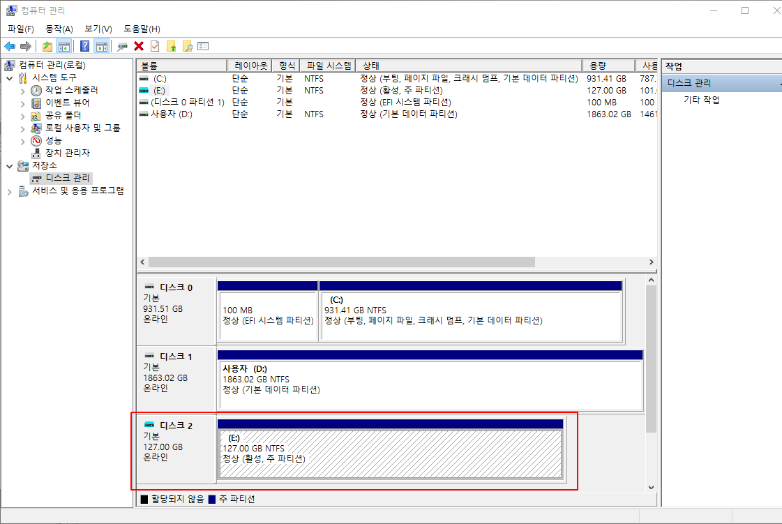Click the disk connect/rescan toolbar icon
The image size is (782, 524).
pyautogui.click(x=122, y=47)
